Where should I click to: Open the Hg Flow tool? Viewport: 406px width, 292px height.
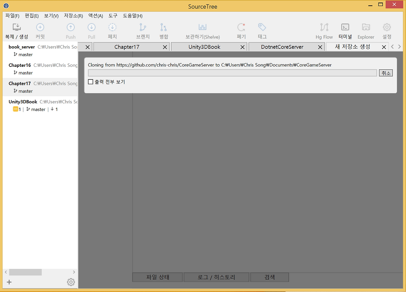click(x=324, y=31)
